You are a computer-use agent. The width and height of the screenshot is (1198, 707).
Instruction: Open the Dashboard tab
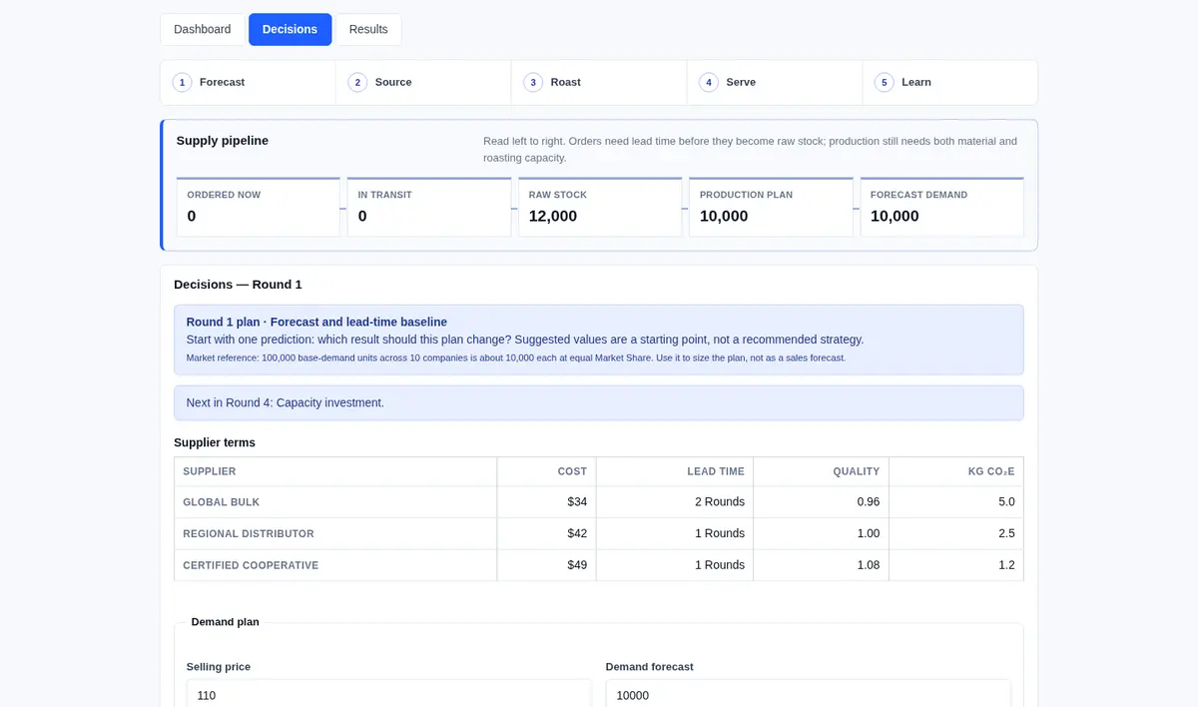point(203,29)
